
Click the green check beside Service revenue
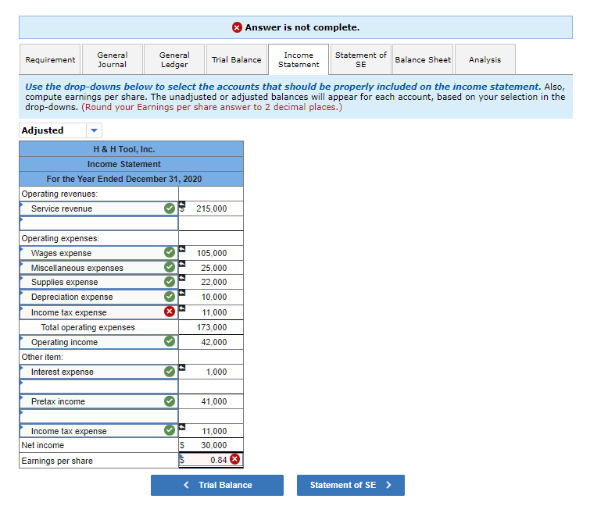tap(170, 208)
